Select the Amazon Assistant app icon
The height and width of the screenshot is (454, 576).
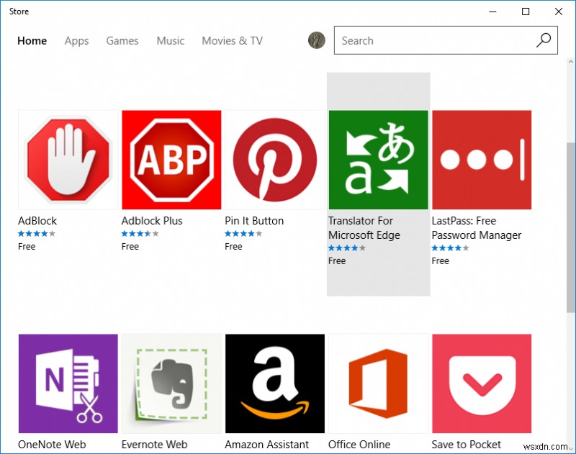(x=274, y=383)
